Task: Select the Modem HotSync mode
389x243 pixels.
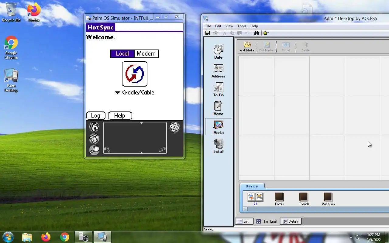Action: (146, 54)
